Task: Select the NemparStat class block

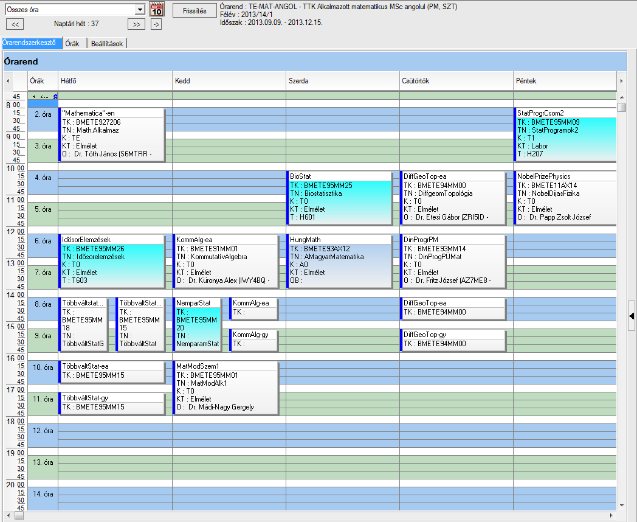Action: (x=198, y=325)
